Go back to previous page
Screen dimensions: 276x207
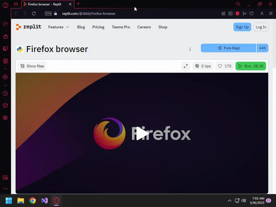pyautogui.click(x=16, y=13)
